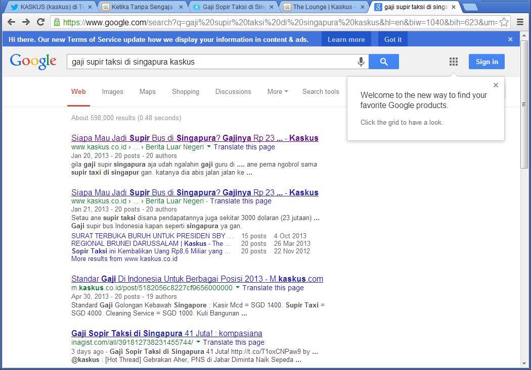Open Standar Gaji Di Indonesia result
Viewport: 531px width, 370px height.
click(197, 279)
